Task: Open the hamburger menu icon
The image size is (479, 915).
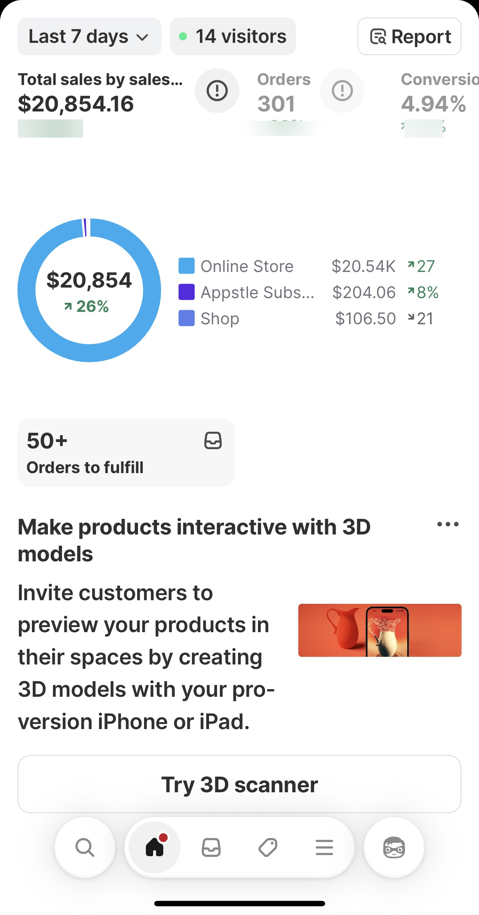Action: (324, 847)
